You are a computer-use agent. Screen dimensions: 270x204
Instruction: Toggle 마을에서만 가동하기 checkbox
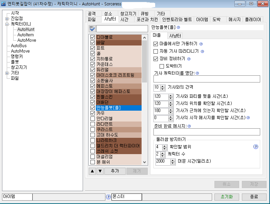tap(155, 44)
